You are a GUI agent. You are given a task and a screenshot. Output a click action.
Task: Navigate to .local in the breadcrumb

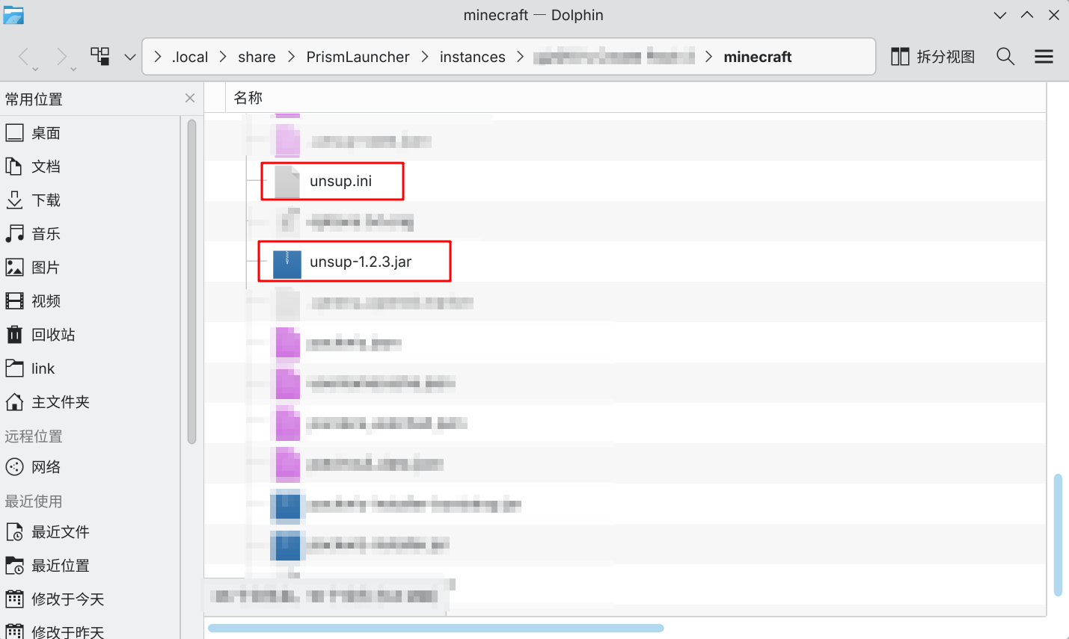[190, 57]
